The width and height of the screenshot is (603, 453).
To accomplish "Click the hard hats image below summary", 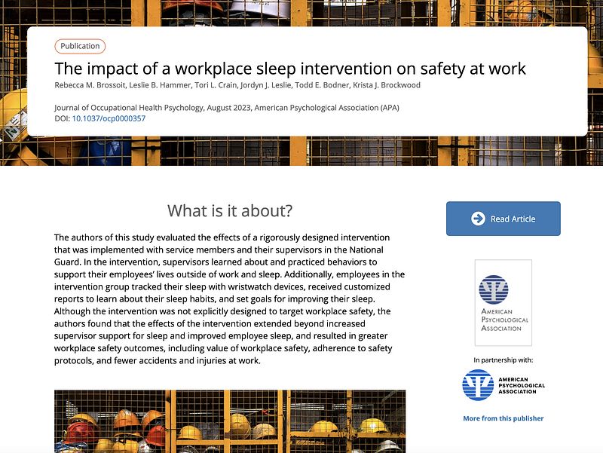I will [230, 421].
